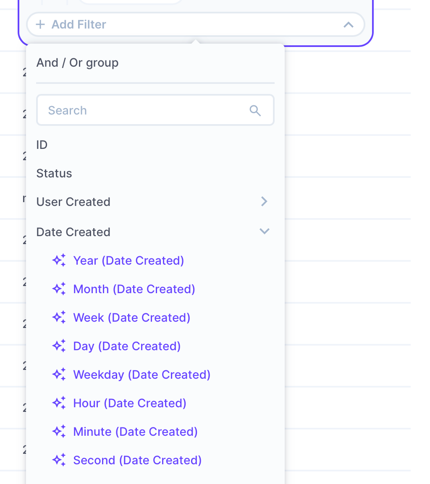The image size is (430, 484).
Task: Pick the Weekday (Date Created) filter
Action: pyautogui.click(x=142, y=375)
